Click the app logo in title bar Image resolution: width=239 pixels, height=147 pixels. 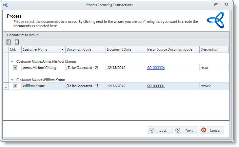tap(5, 5)
